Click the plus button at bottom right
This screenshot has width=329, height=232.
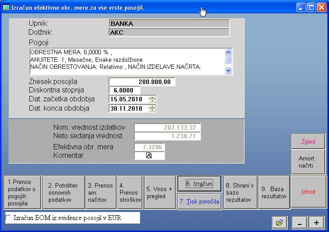click(x=317, y=222)
